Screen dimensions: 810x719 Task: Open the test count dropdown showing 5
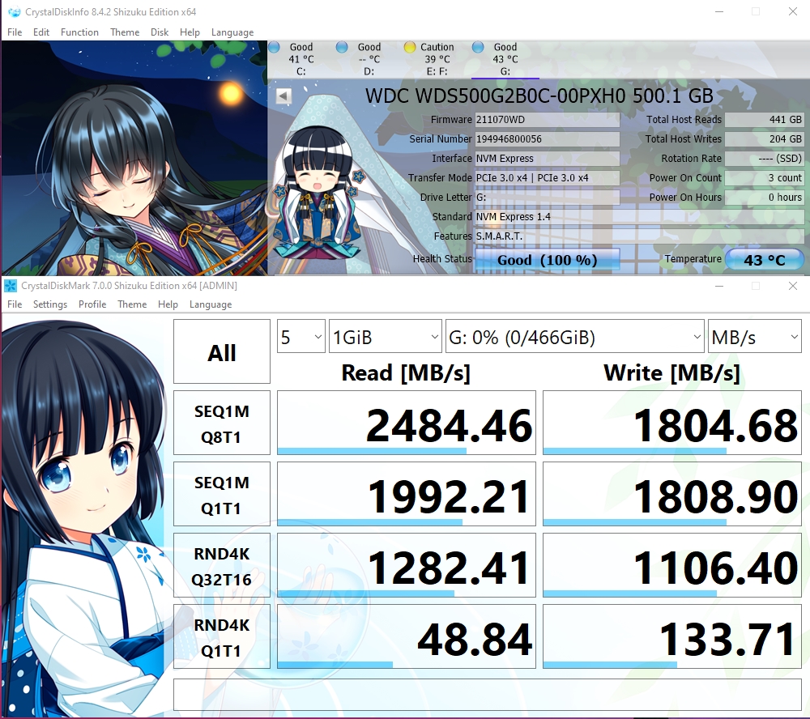pyautogui.click(x=301, y=336)
